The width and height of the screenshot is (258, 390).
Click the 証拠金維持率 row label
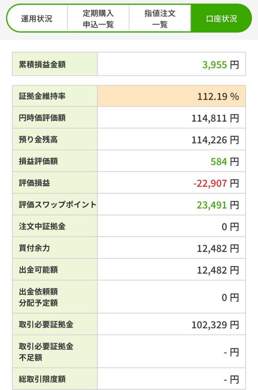(42, 96)
